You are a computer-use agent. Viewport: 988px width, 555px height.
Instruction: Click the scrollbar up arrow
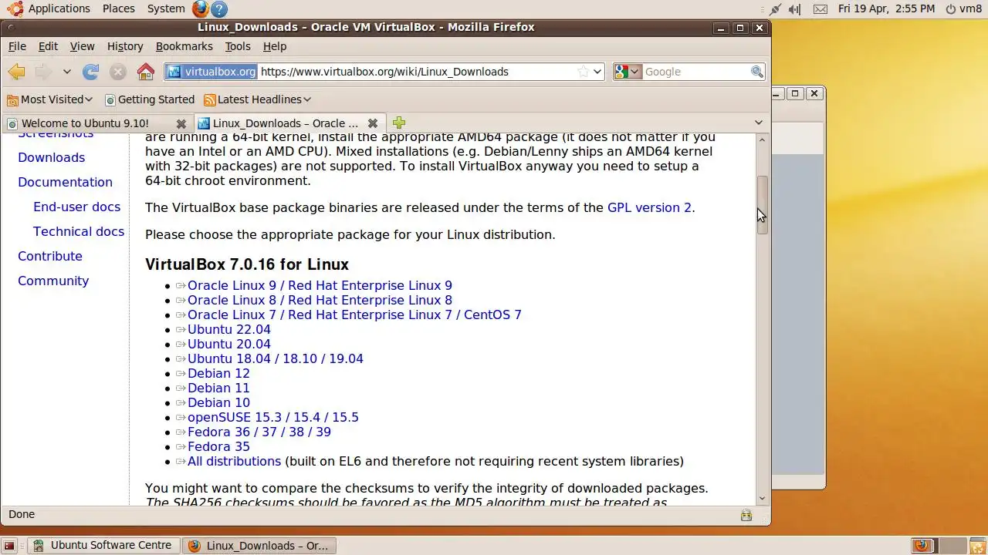pos(763,140)
